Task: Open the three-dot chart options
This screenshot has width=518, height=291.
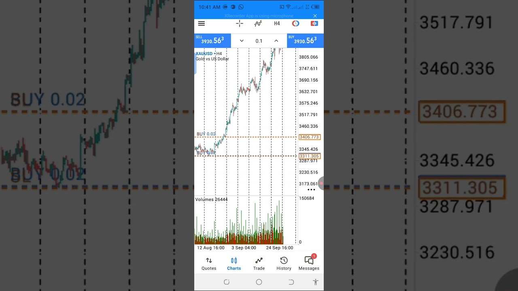Action: [x=311, y=190]
